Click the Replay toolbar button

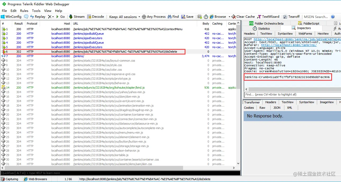click(38, 16)
